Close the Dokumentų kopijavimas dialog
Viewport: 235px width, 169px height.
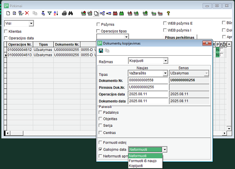(x=207, y=43)
